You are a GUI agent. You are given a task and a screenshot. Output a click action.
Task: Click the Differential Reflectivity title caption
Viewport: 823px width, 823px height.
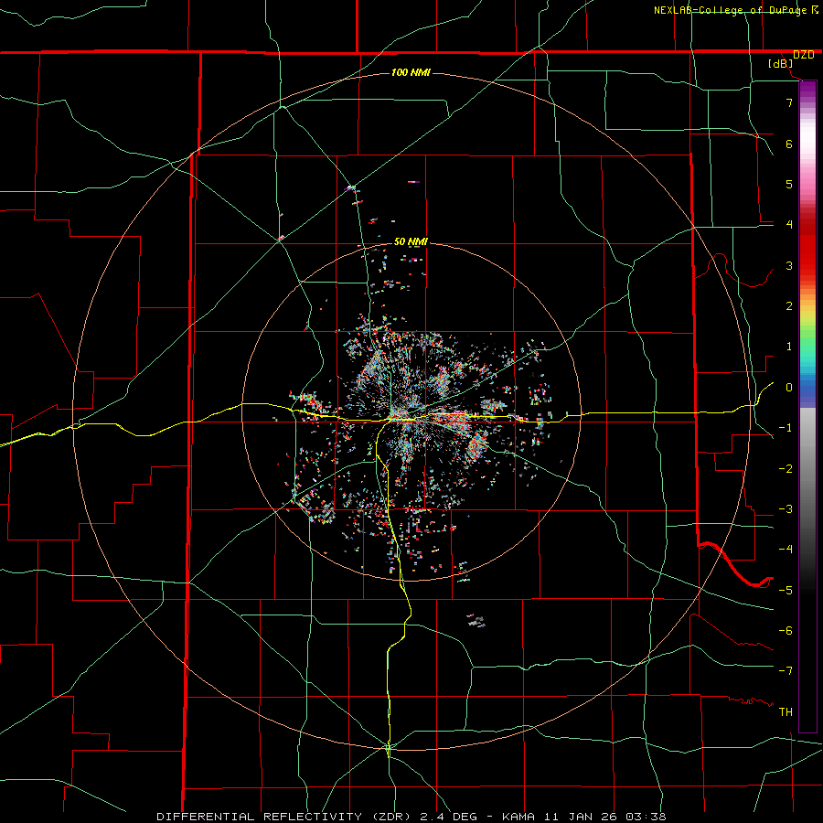[x=411, y=817]
